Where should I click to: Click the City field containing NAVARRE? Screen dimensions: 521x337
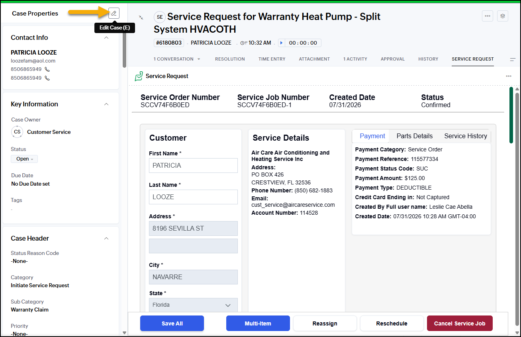click(193, 277)
